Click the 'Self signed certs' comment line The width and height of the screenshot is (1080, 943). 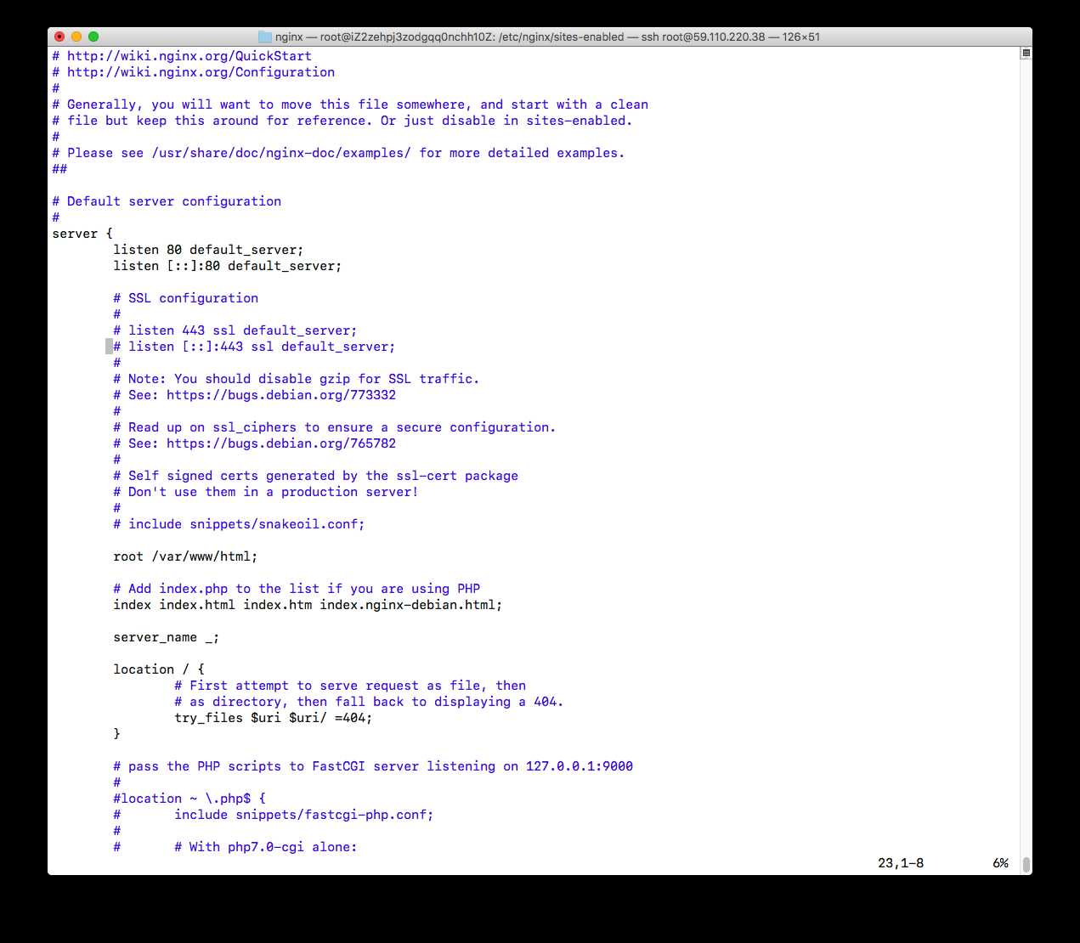coord(316,476)
